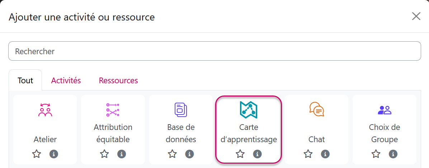Favorite the Choix de Groupe activity

[x=376, y=154]
